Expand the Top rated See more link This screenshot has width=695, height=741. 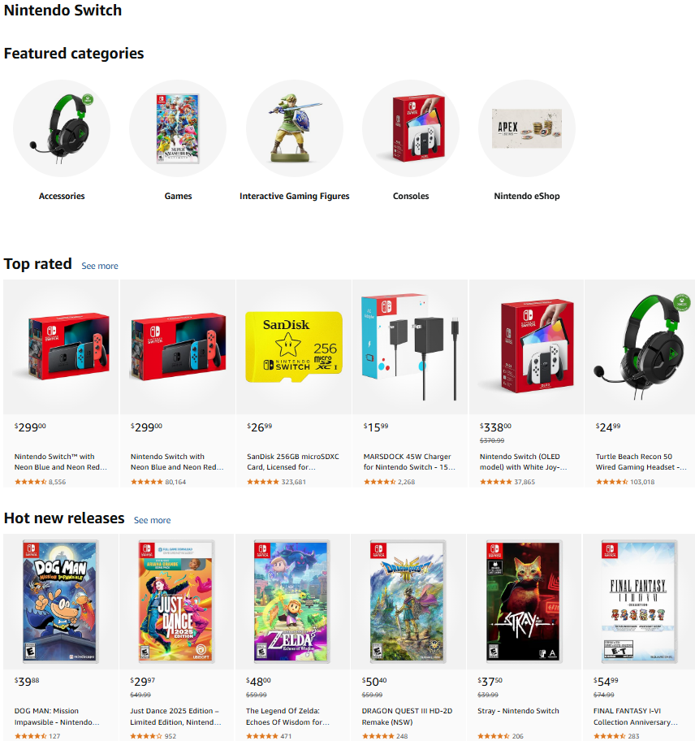pos(99,266)
